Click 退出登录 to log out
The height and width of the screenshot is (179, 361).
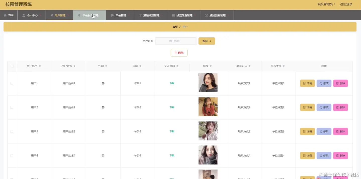tap(346, 4)
